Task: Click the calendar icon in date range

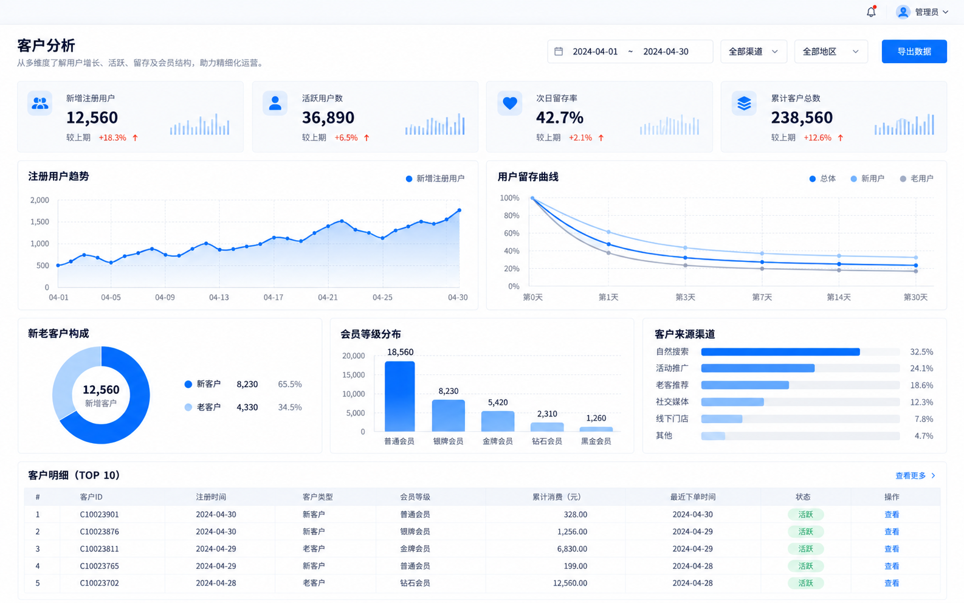Action: [559, 52]
